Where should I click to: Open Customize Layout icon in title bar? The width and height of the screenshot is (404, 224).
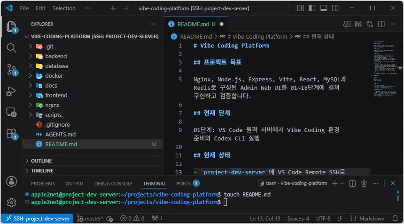click(301, 8)
